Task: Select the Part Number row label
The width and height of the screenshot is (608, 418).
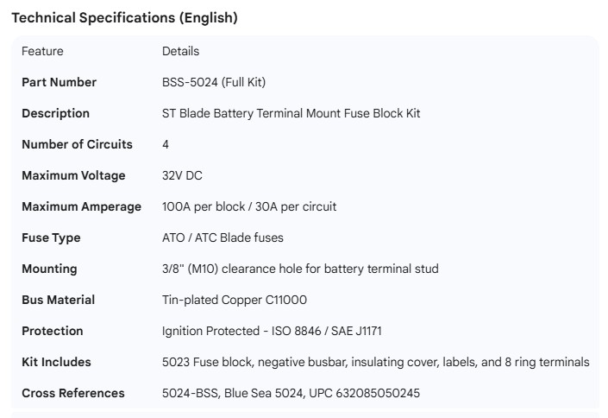Action: click(59, 82)
